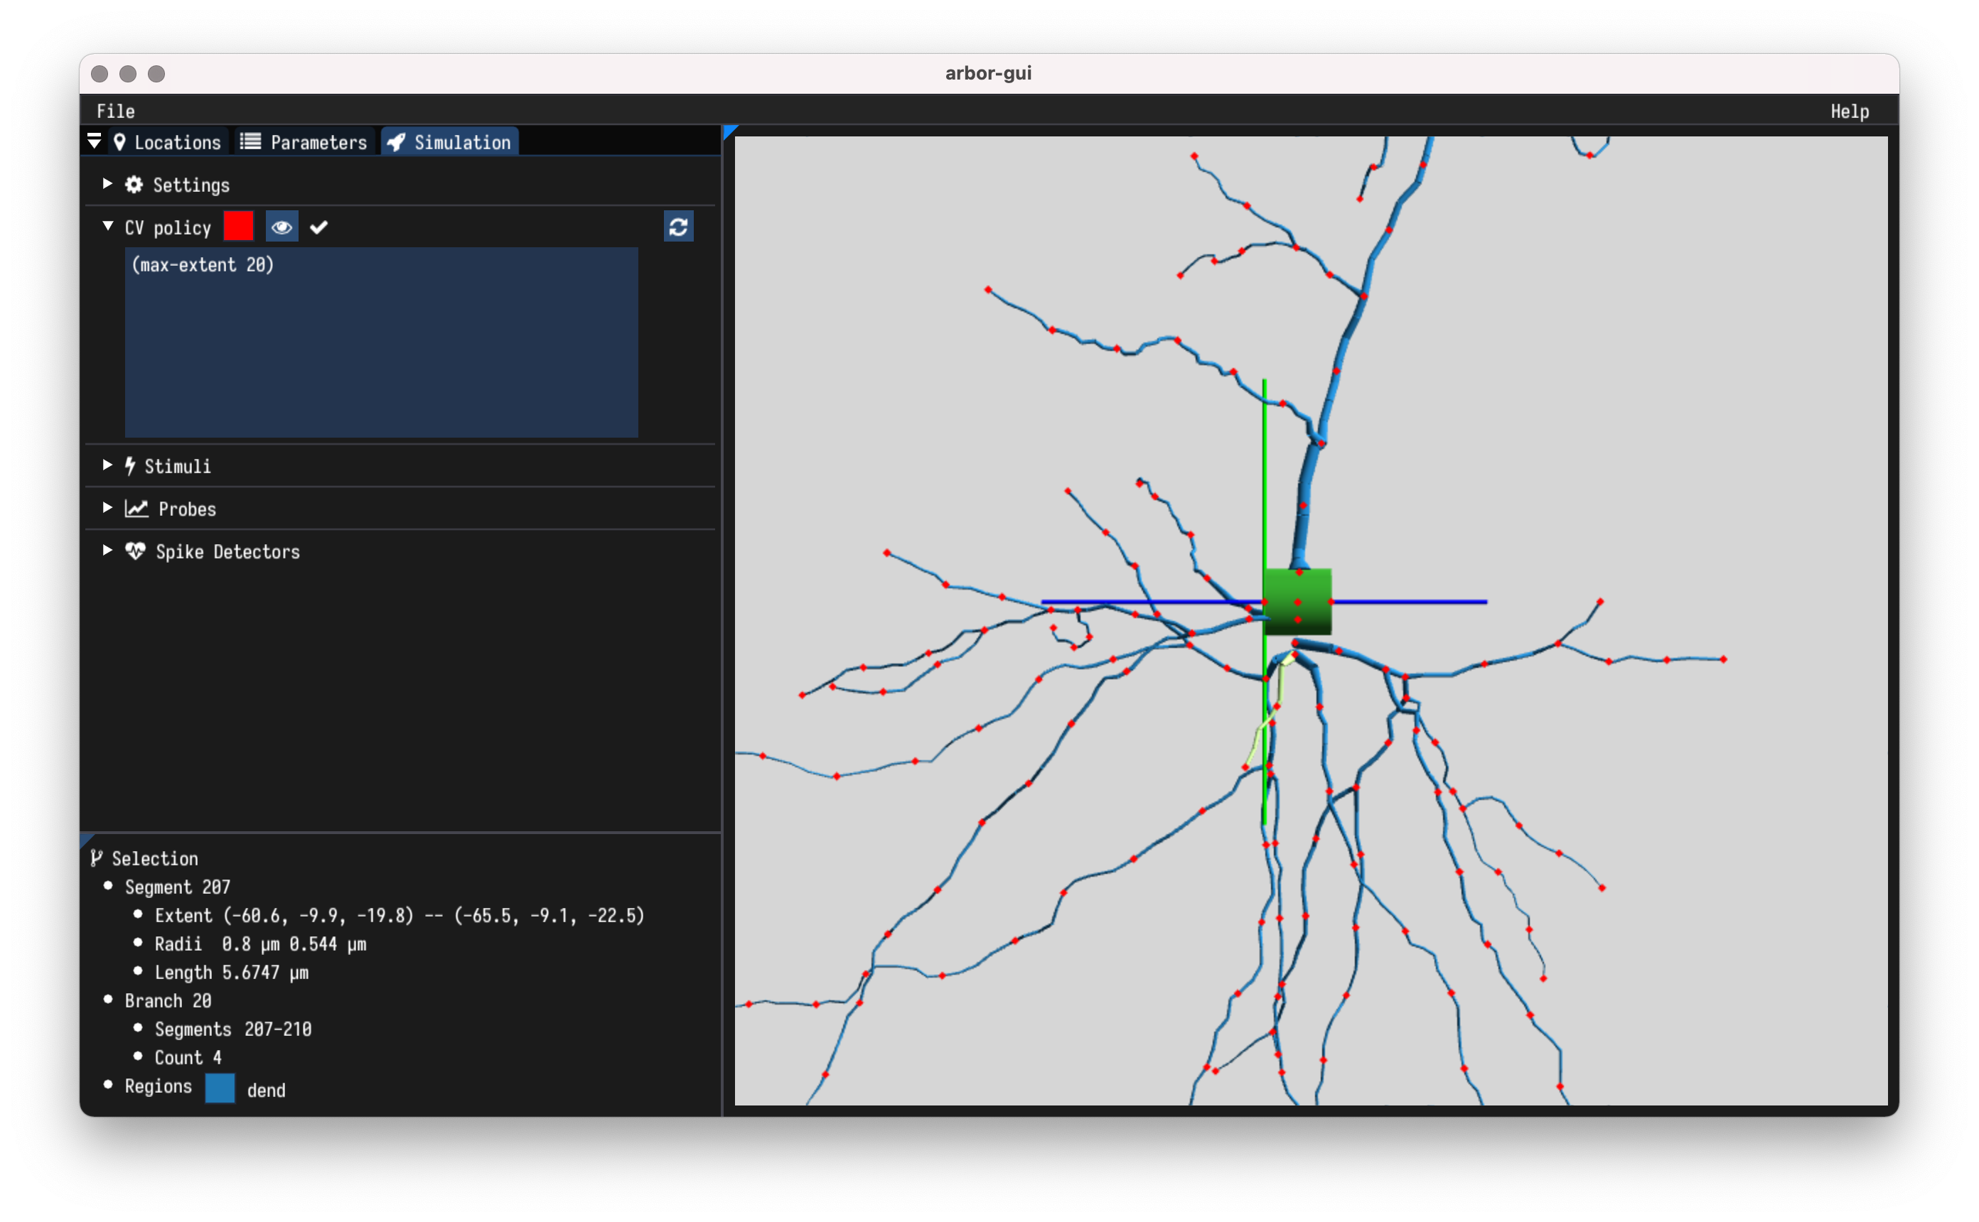The image size is (1979, 1222).
Task: Click the Locations tab
Action: (168, 141)
